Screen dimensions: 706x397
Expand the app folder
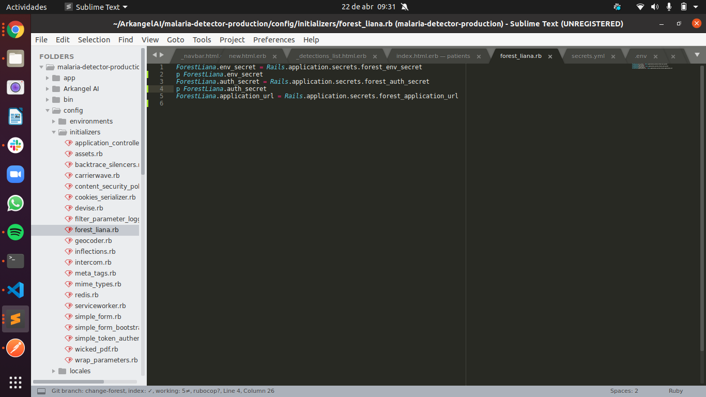point(48,78)
